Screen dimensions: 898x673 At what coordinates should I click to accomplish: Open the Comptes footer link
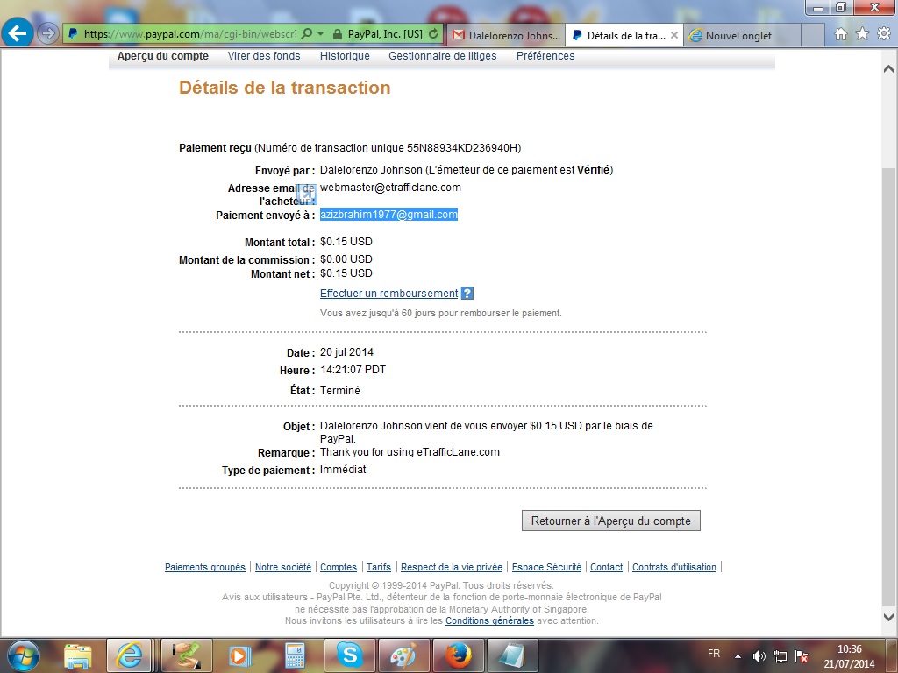click(339, 567)
